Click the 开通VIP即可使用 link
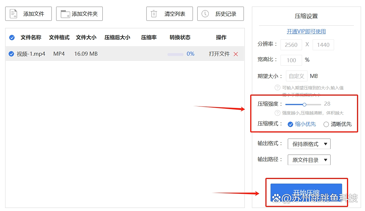Image resolution: width=365 pixels, height=211 pixels. [x=306, y=31]
